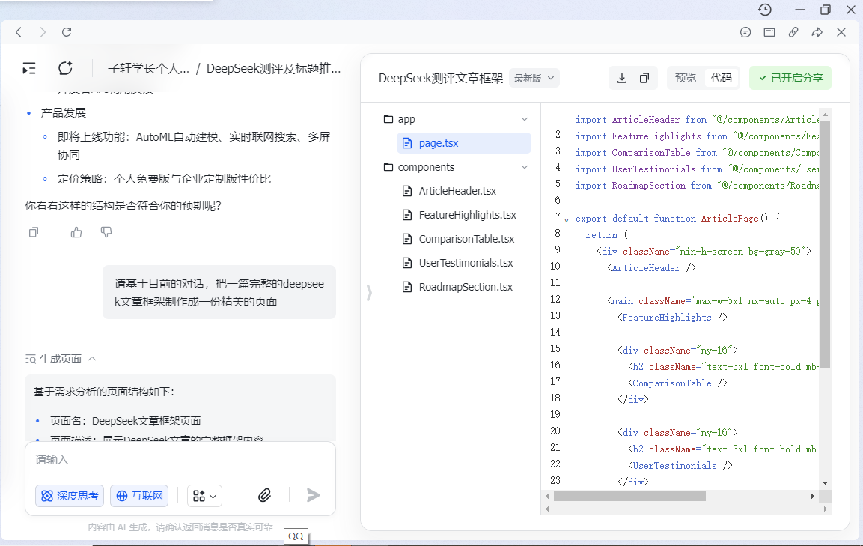Click the 产品发展 bullet heading
863x546 pixels.
coord(64,113)
